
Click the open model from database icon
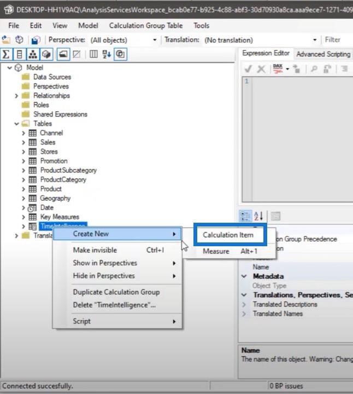click(19, 40)
